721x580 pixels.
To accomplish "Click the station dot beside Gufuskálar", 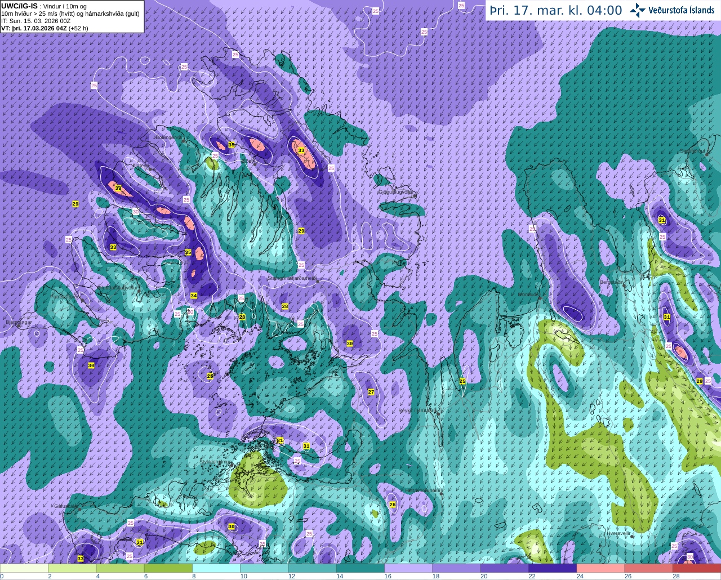I will click(79, 509).
